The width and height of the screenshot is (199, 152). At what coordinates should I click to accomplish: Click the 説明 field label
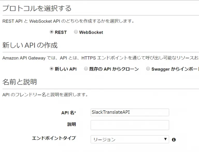pyautogui.click(x=72, y=124)
